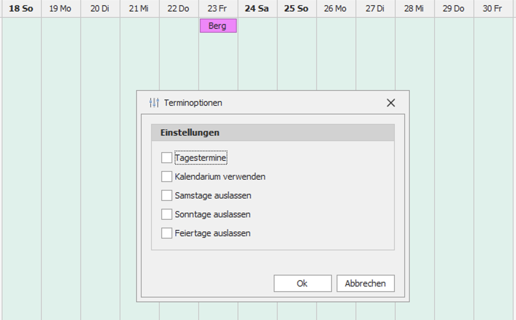Click the 30 Fr column header
This screenshot has height=320, width=516.
[492, 7]
